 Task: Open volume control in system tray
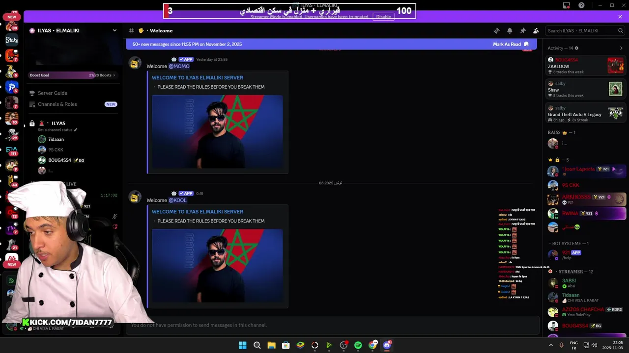pyautogui.click(x=594, y=345)
